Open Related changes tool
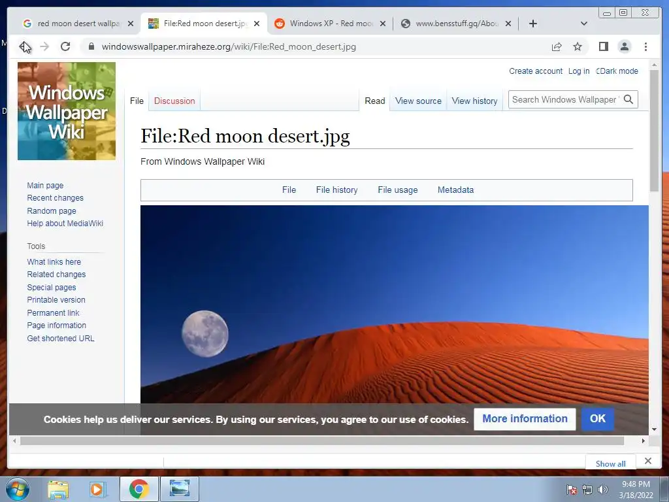 point(56,274)
